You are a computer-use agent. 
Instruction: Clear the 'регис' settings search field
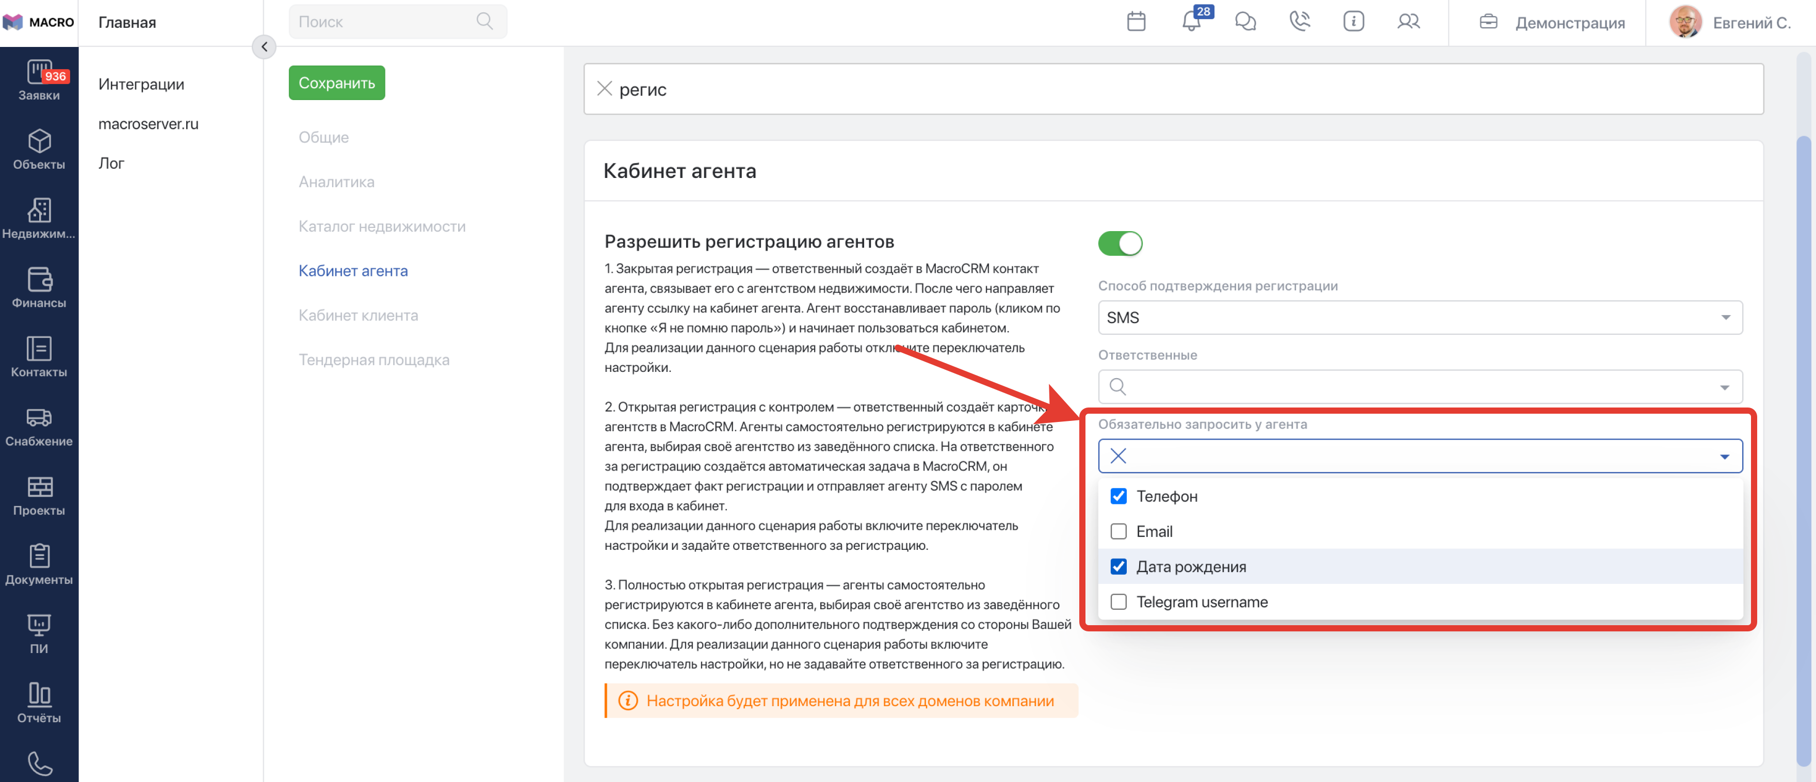click(604, 89)
